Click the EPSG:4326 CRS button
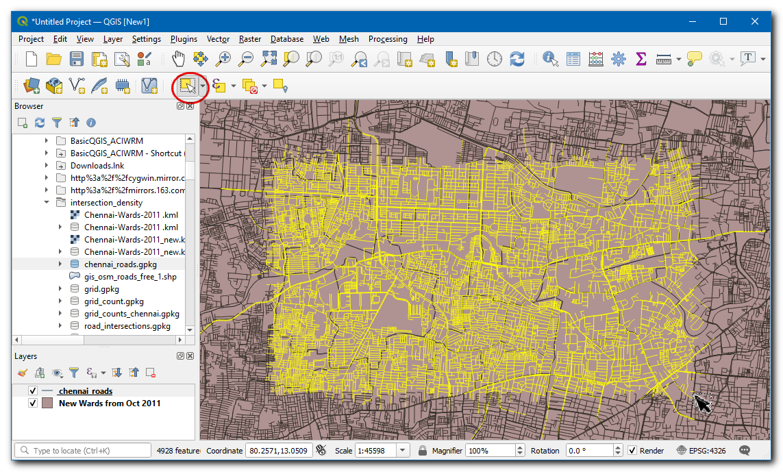 [x=701, y=451]
